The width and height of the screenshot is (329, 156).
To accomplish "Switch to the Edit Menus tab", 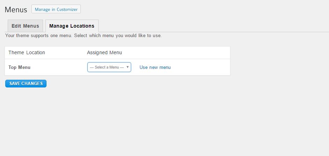I will tap(25, 26).
